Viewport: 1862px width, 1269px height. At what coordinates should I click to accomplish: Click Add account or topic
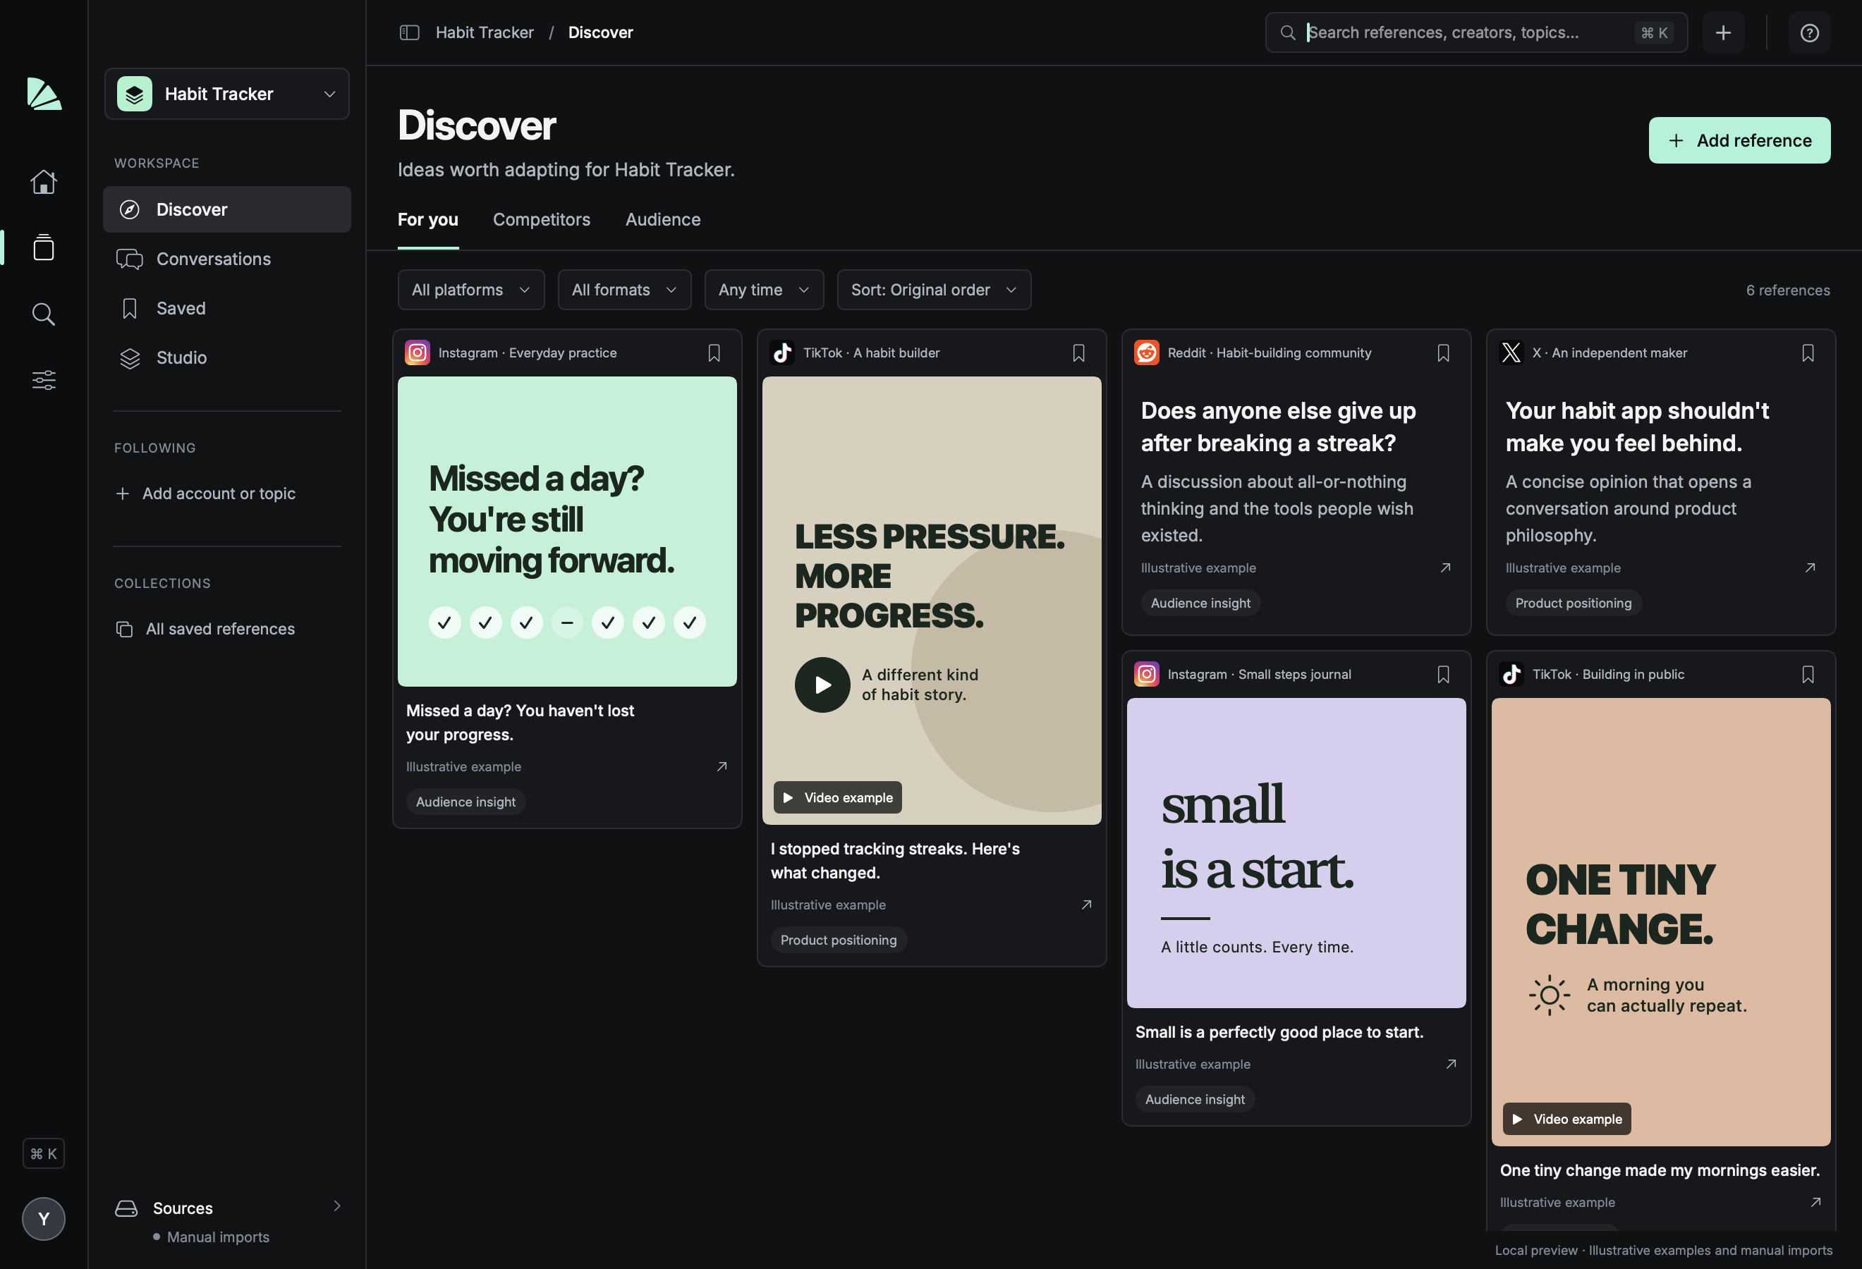pyautogui.click(x=205, y=494)
